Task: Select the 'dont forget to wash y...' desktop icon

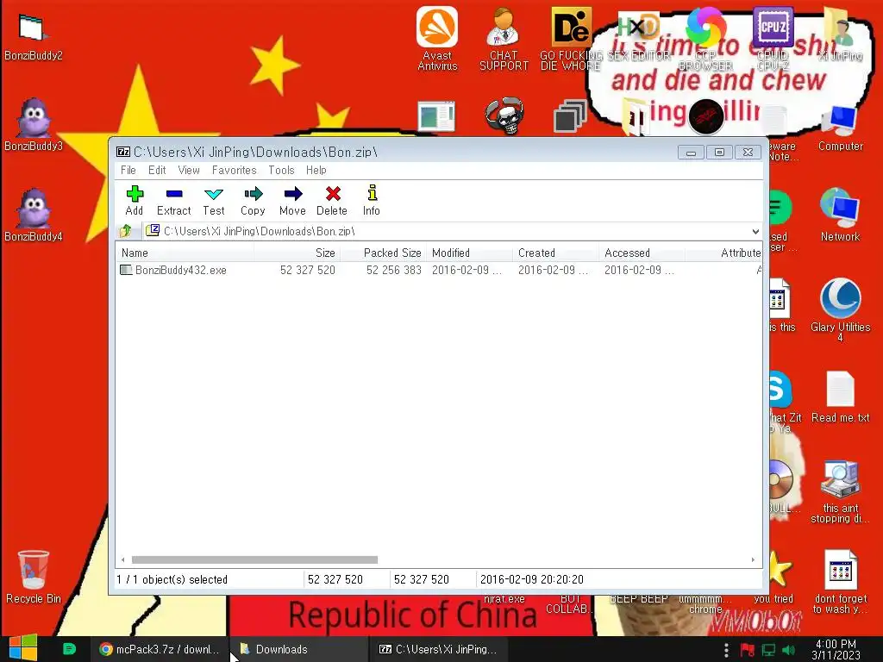Action: point(840,581)
